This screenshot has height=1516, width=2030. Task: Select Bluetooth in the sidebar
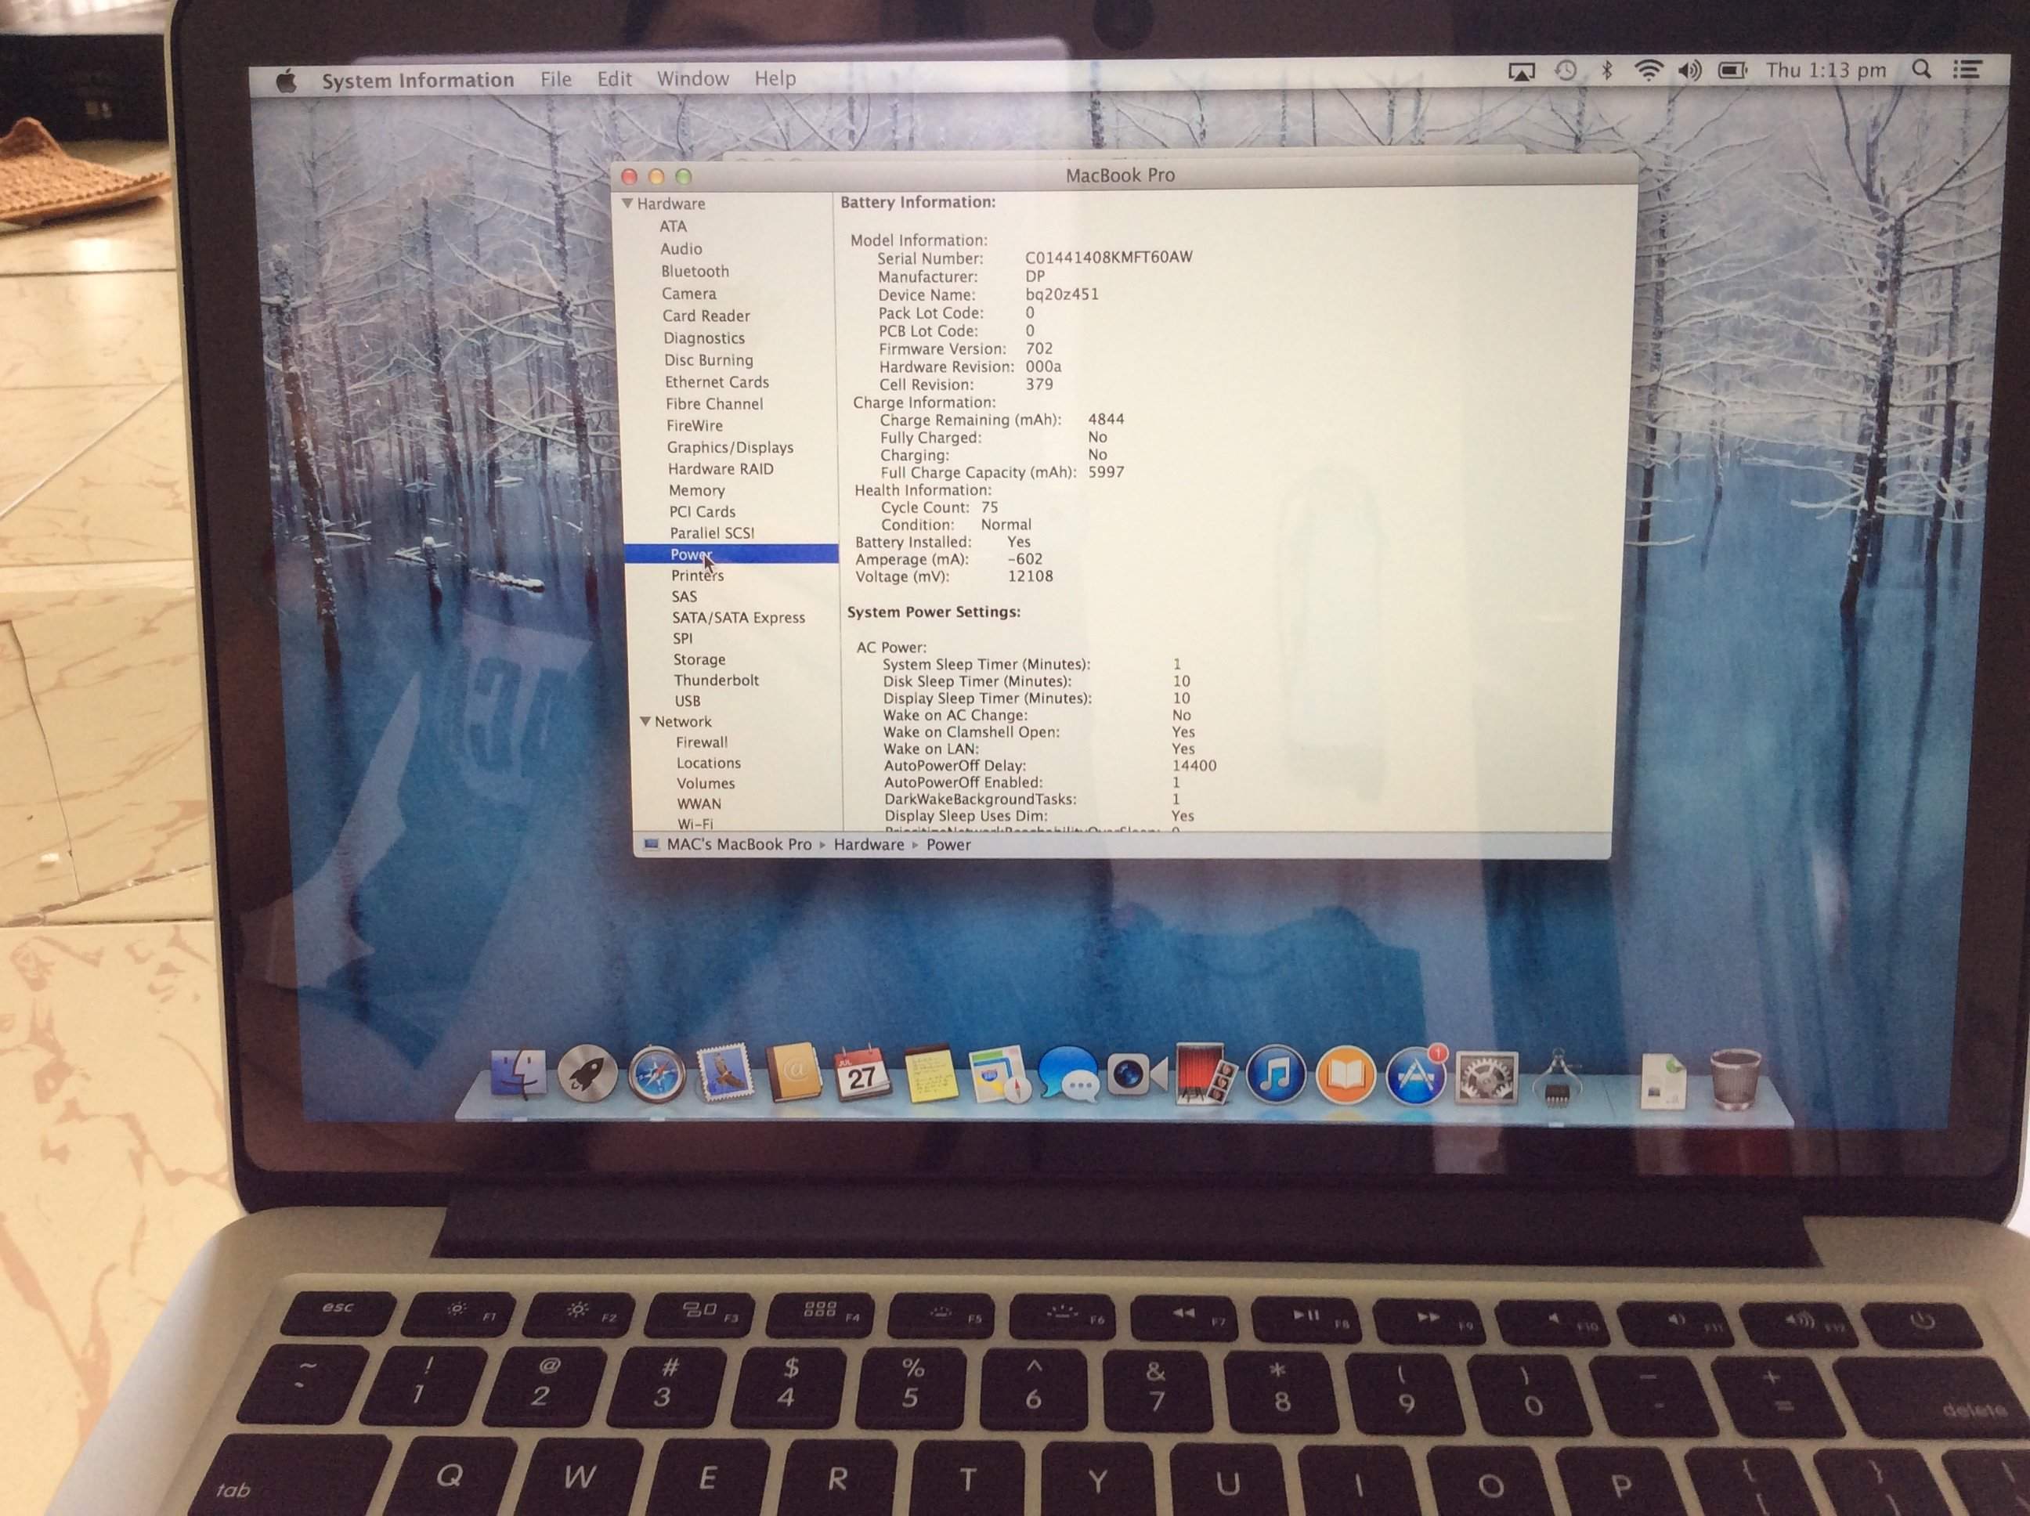695,272
